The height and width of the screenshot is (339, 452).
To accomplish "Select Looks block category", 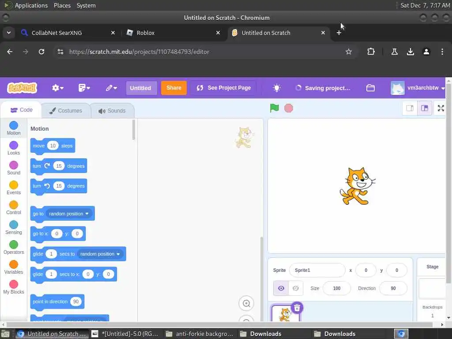I will tap(14, 148).
